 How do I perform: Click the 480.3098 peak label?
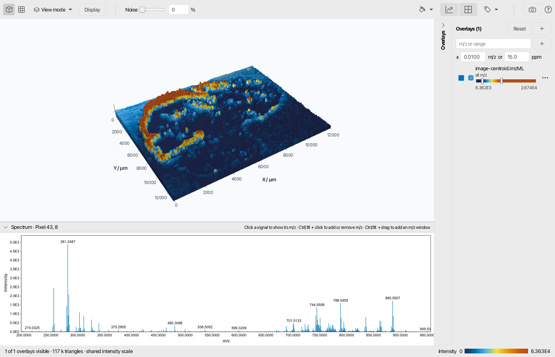175,323
